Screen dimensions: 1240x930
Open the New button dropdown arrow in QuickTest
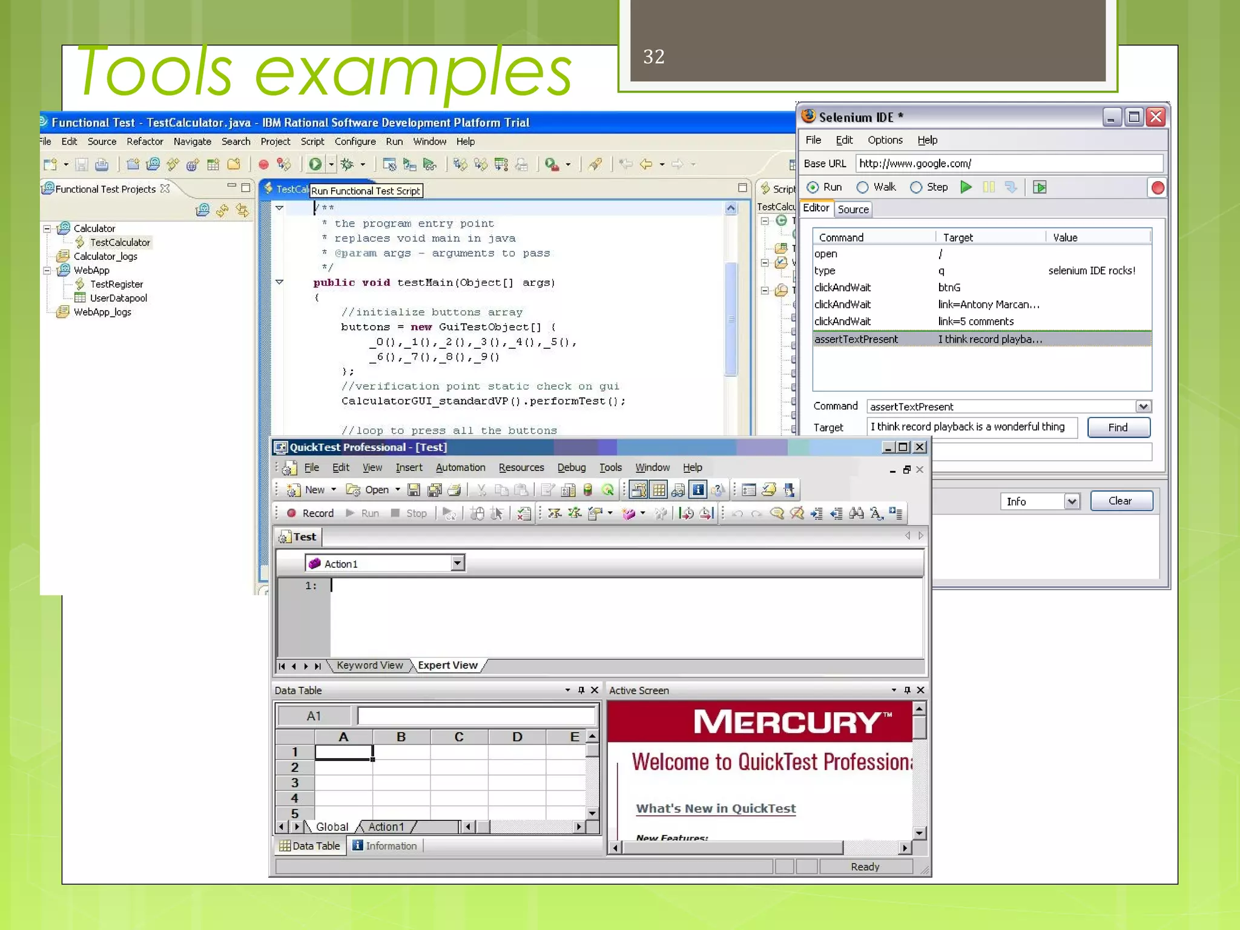[x=334, y=489]
